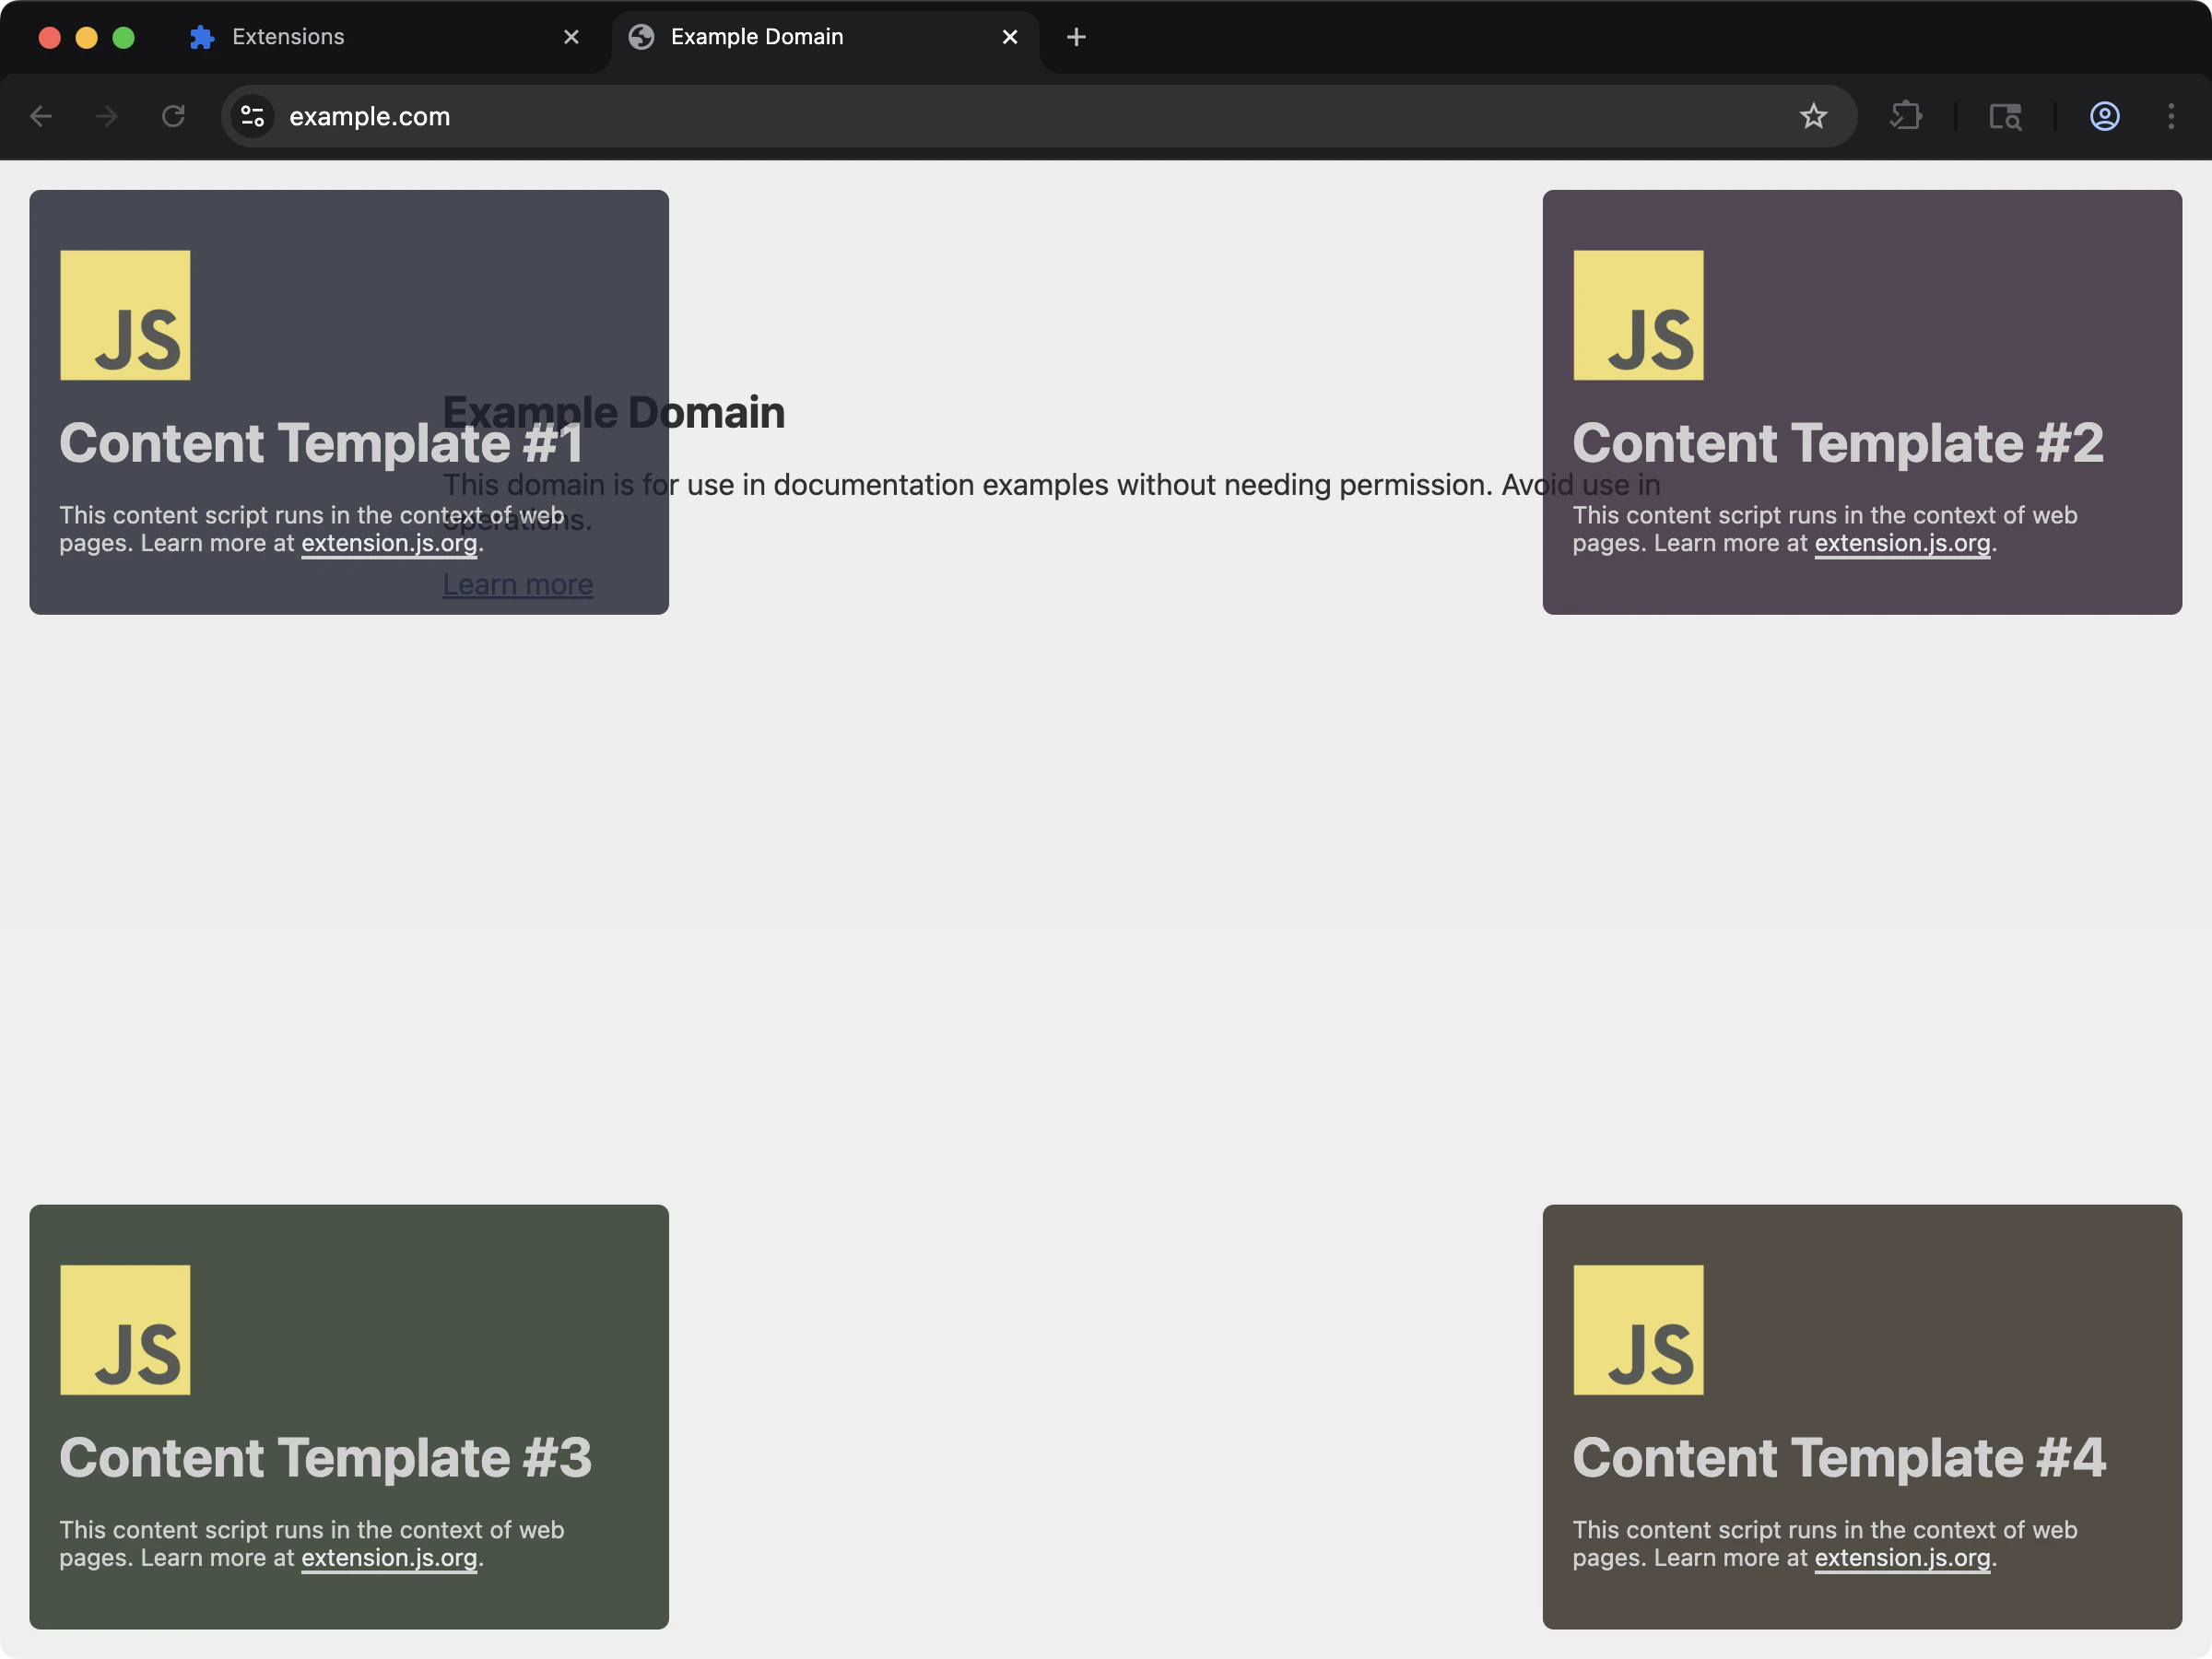Select the JS badge inside Content Template #2
Viewport: 2212px width, 1659px height.
(x=1637, y=314)
